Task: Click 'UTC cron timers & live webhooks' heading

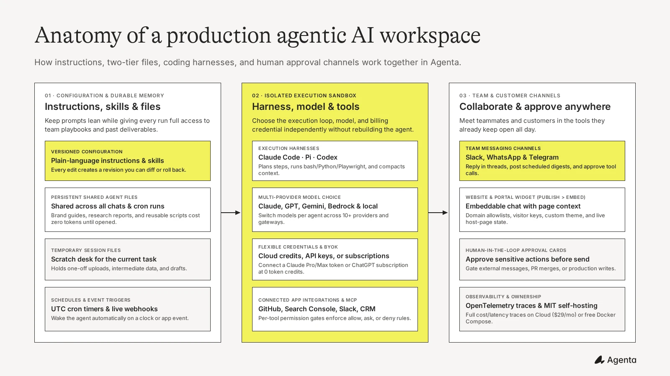Action: click(x=104, y=309)
